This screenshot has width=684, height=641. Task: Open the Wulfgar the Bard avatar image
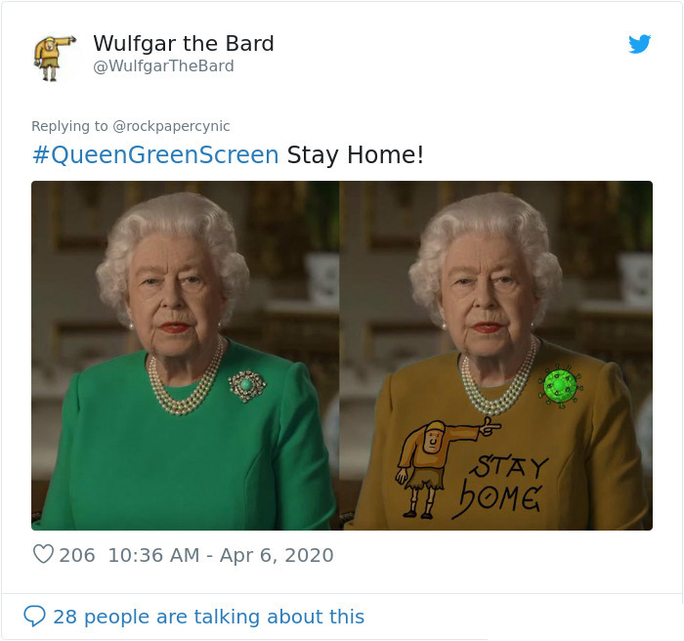tap(54, 58)
